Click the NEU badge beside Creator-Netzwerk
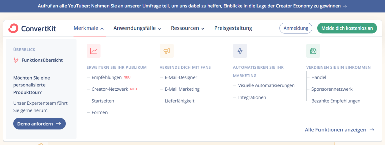The height and width of the screenshot is (145, 385). pyautogui.click(x=134, y=89)
